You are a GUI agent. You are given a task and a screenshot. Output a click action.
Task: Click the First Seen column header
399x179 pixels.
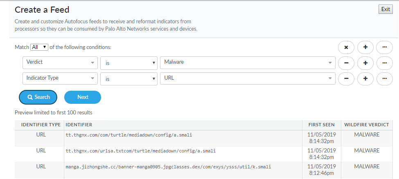(322, 125)
